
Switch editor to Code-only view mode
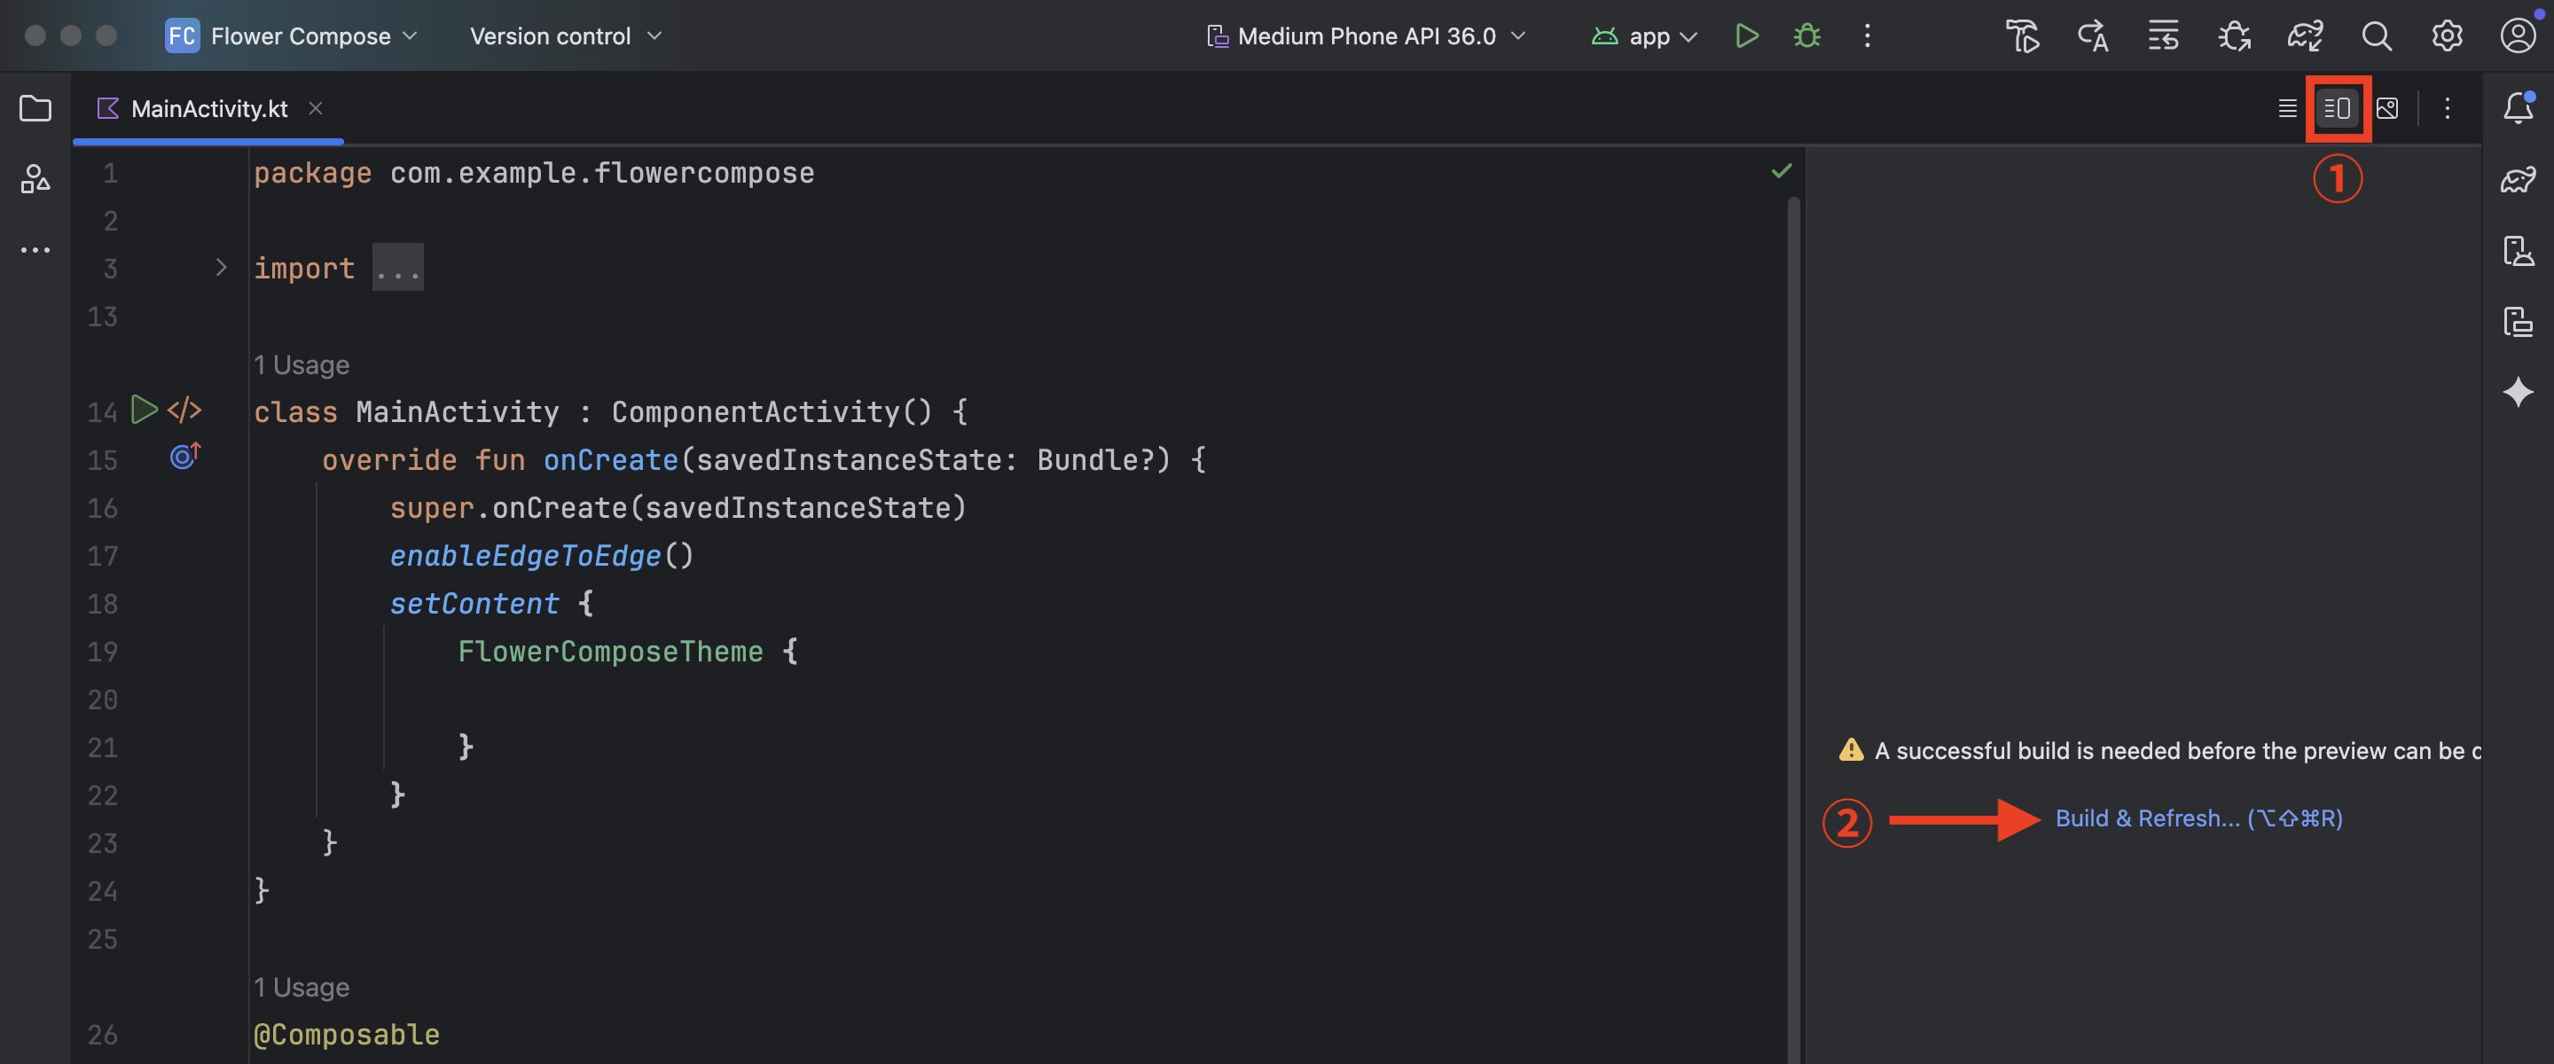coord(2287,108)
